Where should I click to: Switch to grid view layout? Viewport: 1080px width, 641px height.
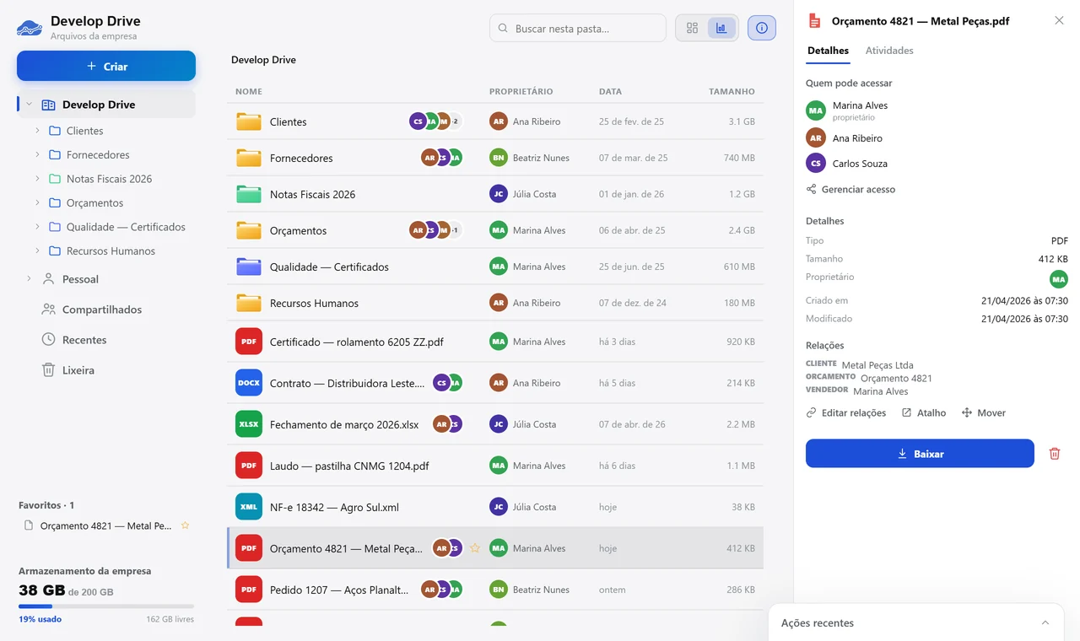point(692,28)
